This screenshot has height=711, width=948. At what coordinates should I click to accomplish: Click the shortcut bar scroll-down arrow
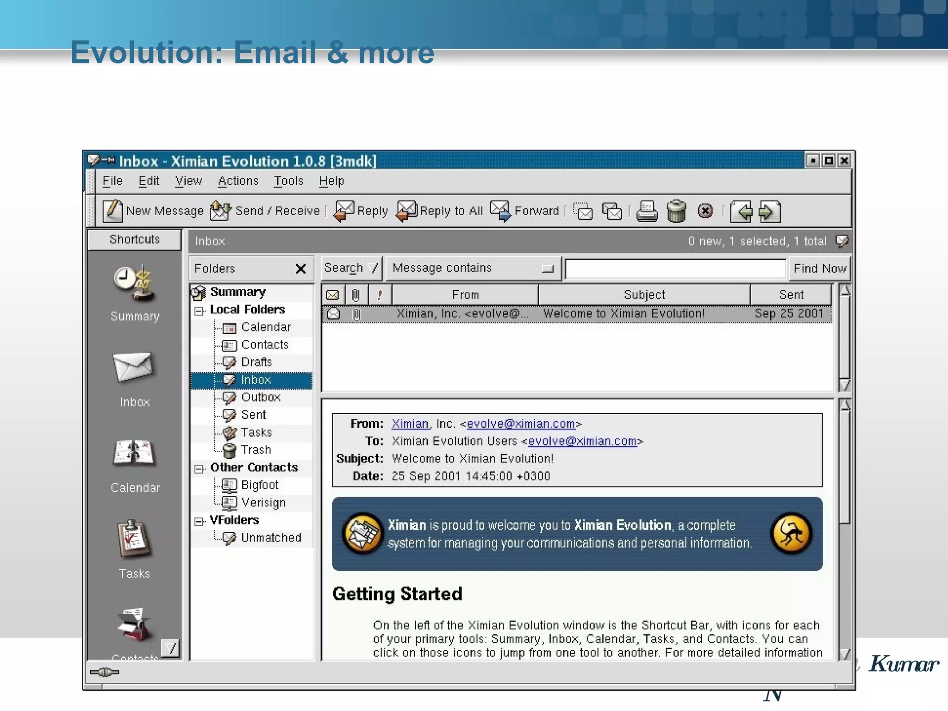[171, 648]
